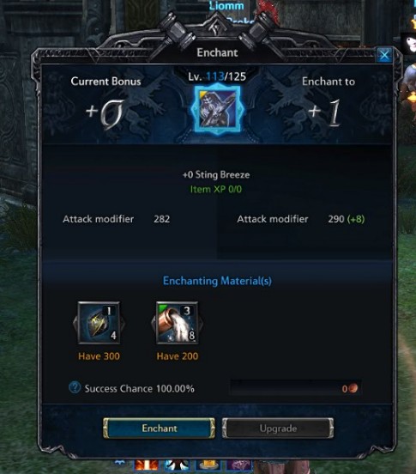The image size is (416, 474).
Task: Trigger the dark winged skill hotbar icon
Action: (x=178, y=465)
